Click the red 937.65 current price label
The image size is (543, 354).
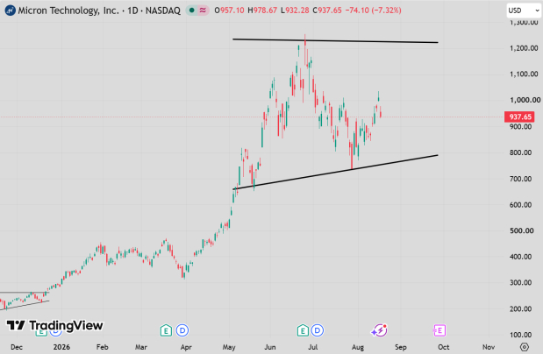point(520,117)
